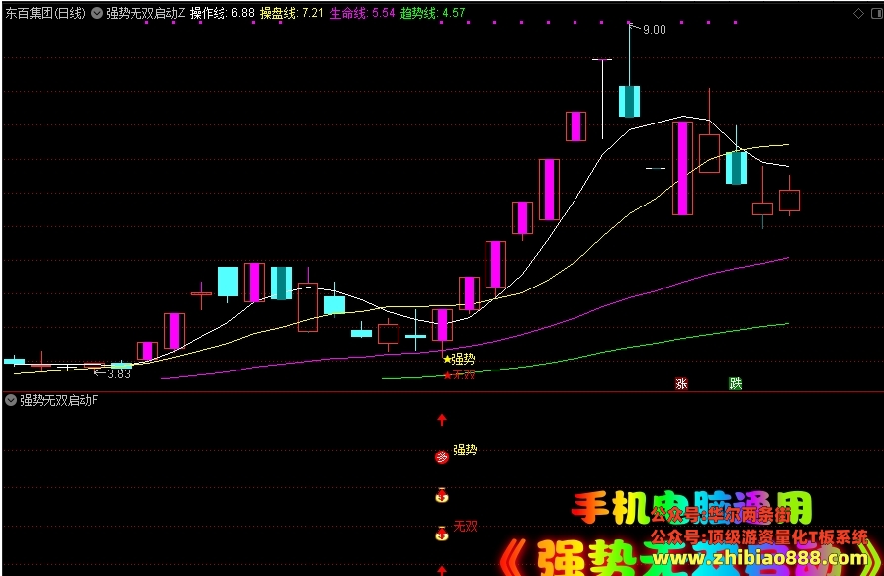Image resolution: width=884 pixels, height=576 pixels.
Task: Click red up arrow above 多 icon
Action: click(x=442, y=420)
